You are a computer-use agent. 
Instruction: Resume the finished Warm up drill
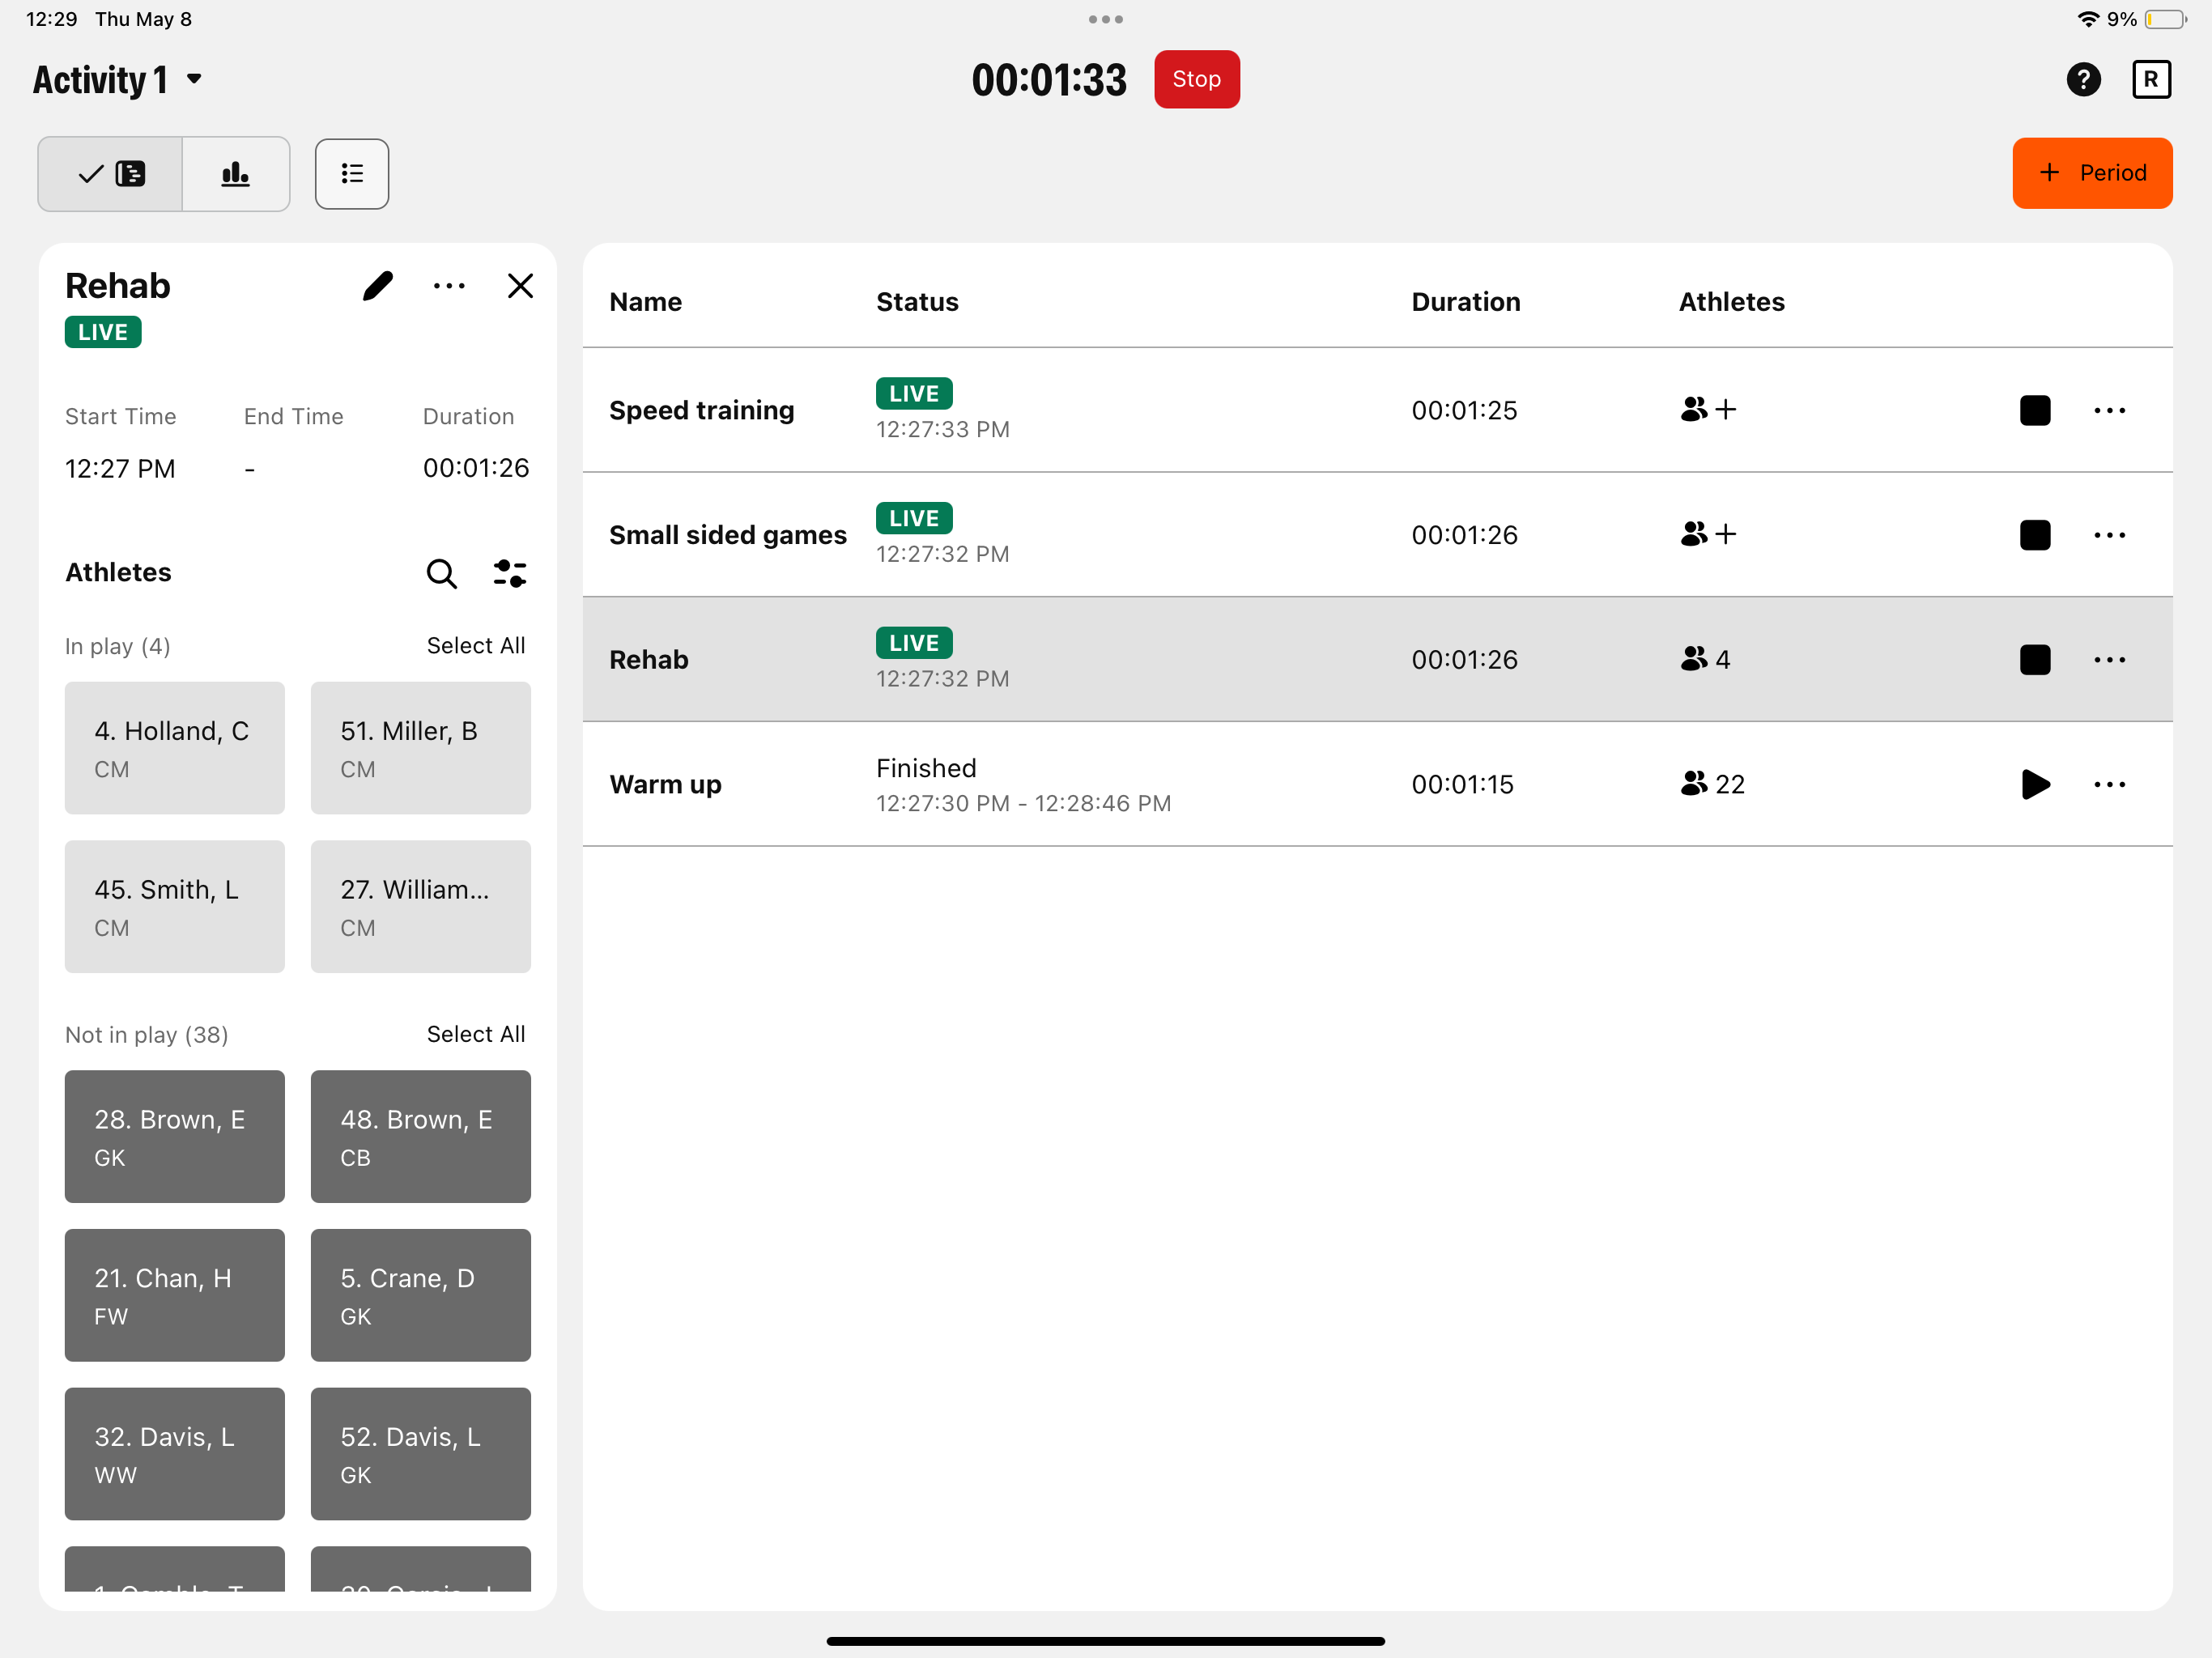[2035, 784]
